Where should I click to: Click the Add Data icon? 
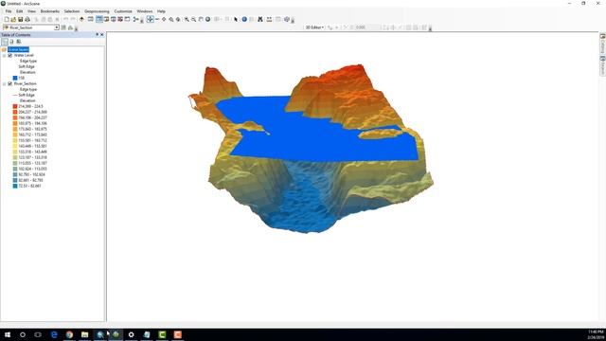pos(81,19)
